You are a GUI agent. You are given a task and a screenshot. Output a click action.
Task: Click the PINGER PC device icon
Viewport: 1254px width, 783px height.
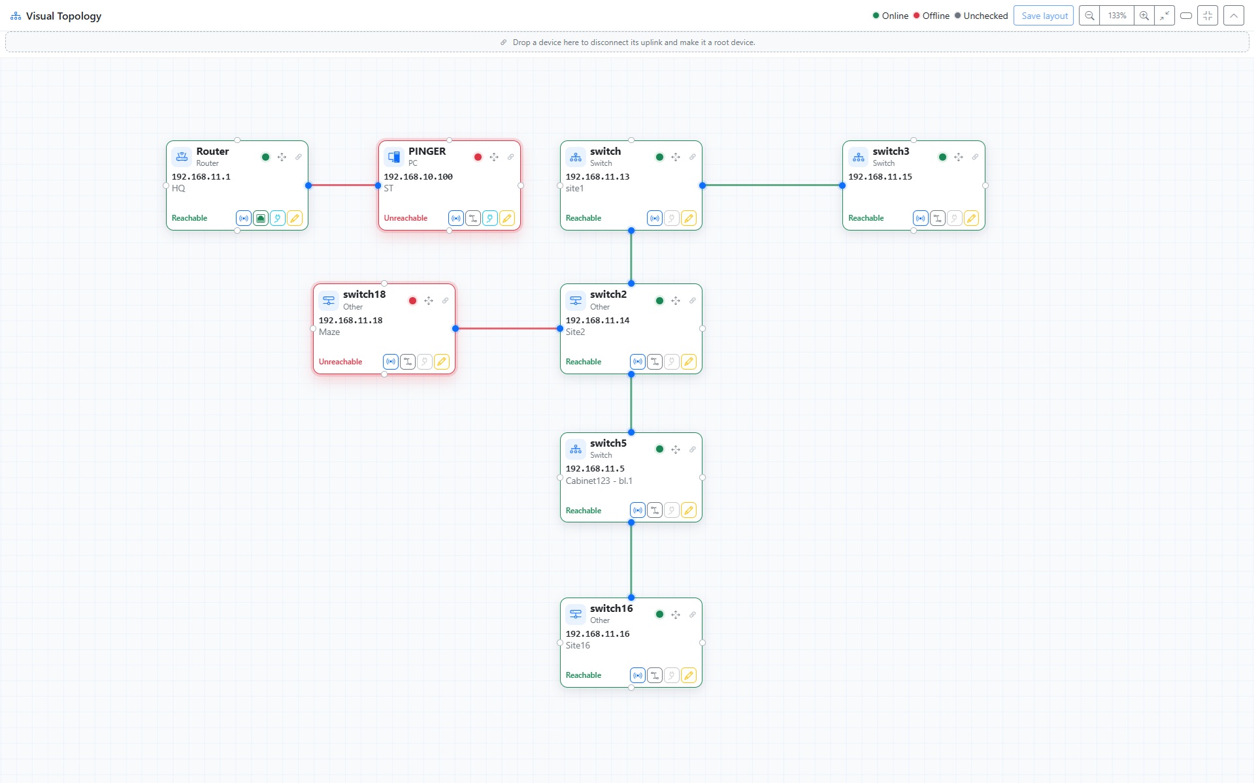(x=394, y=157)
